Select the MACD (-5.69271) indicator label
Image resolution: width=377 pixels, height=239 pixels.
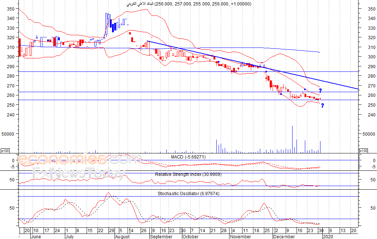click(x=188, y=157)
